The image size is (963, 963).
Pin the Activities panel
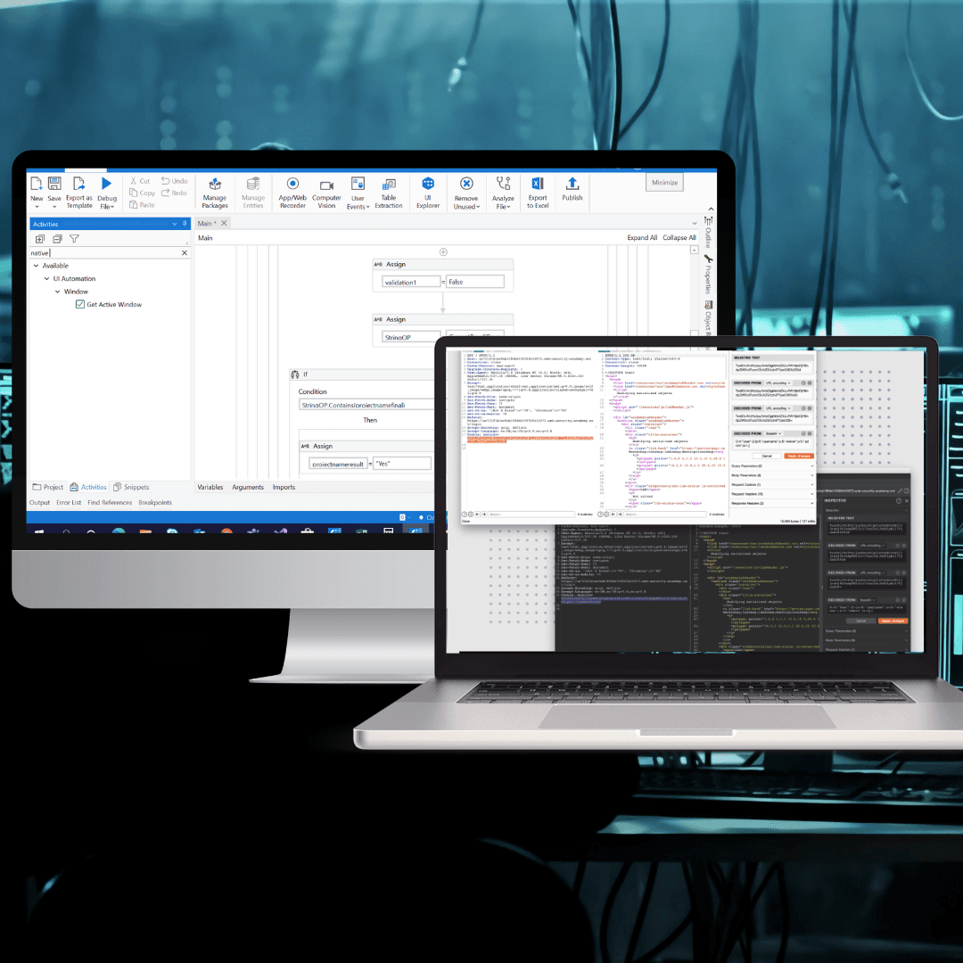tap(185, 224)
